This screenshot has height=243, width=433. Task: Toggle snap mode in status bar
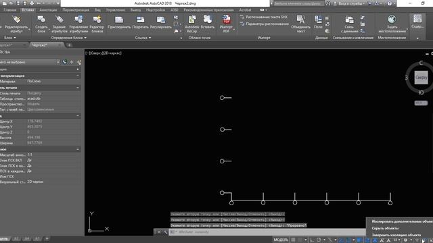coord(300,240)
